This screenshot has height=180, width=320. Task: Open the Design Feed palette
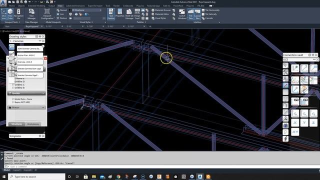point(137,14)
